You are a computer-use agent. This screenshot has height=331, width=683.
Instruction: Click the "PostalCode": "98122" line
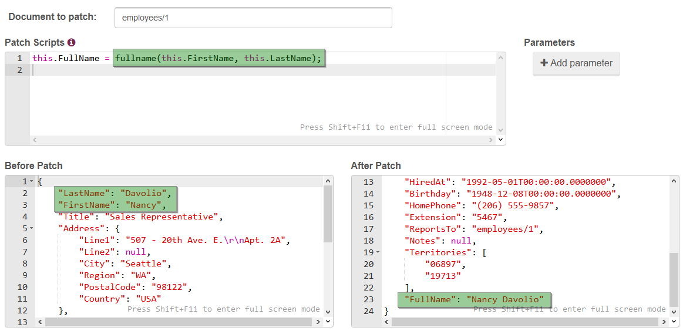[135, 287]
